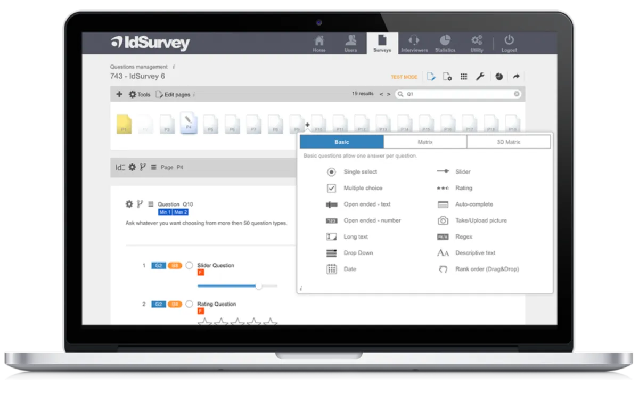Open Page P4 gear settings

(132, 167)
